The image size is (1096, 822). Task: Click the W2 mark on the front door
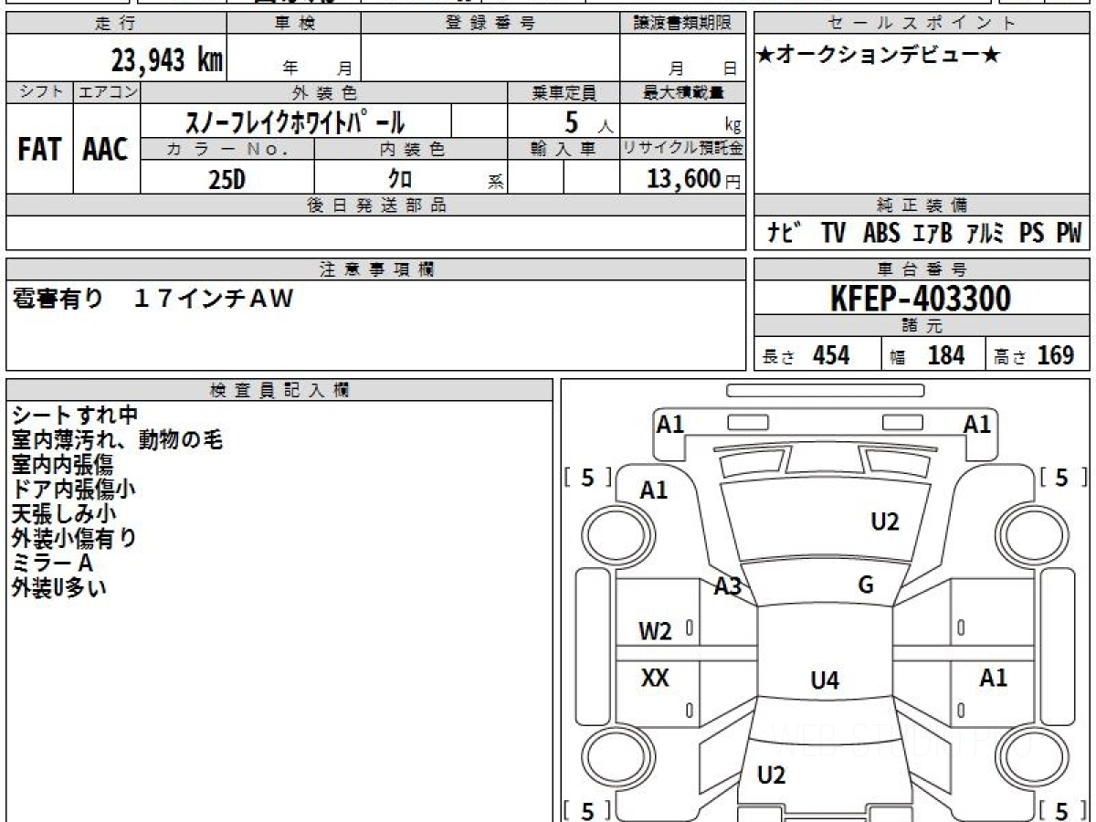(x=655, y=630)
